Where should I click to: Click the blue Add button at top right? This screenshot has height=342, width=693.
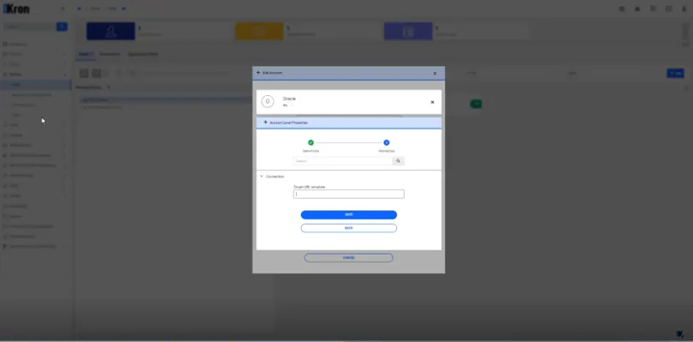coord(675,74)
